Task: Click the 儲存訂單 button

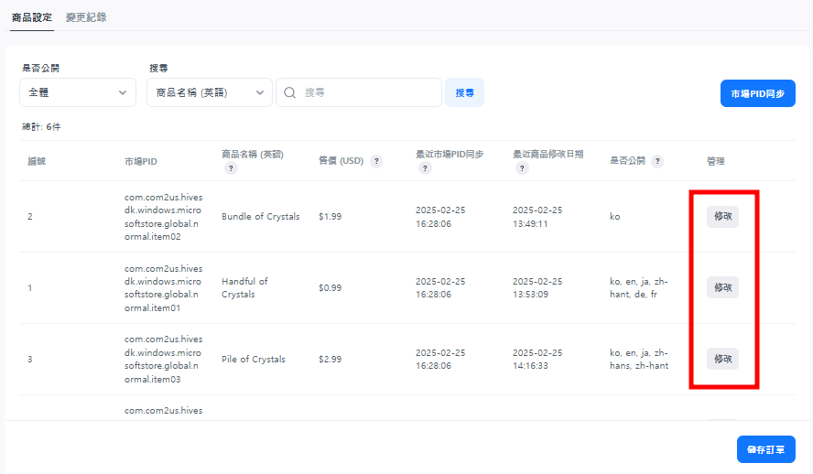Action: tap(765, 449)
